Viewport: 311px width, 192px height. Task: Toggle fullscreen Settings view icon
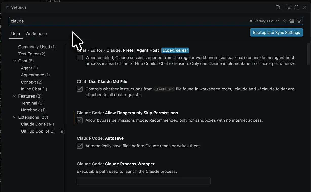(x=296, y=7)
